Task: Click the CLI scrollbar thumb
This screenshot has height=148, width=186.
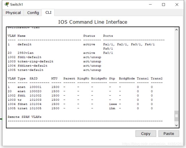Action: click(176, 116)
